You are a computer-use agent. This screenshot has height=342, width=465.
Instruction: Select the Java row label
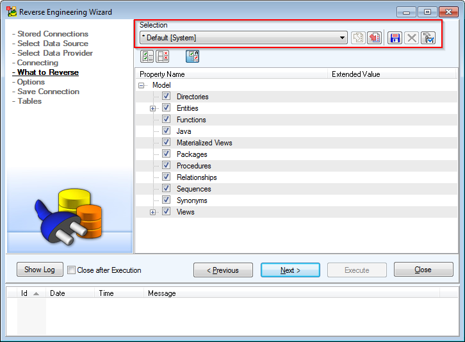coord(184,131)
